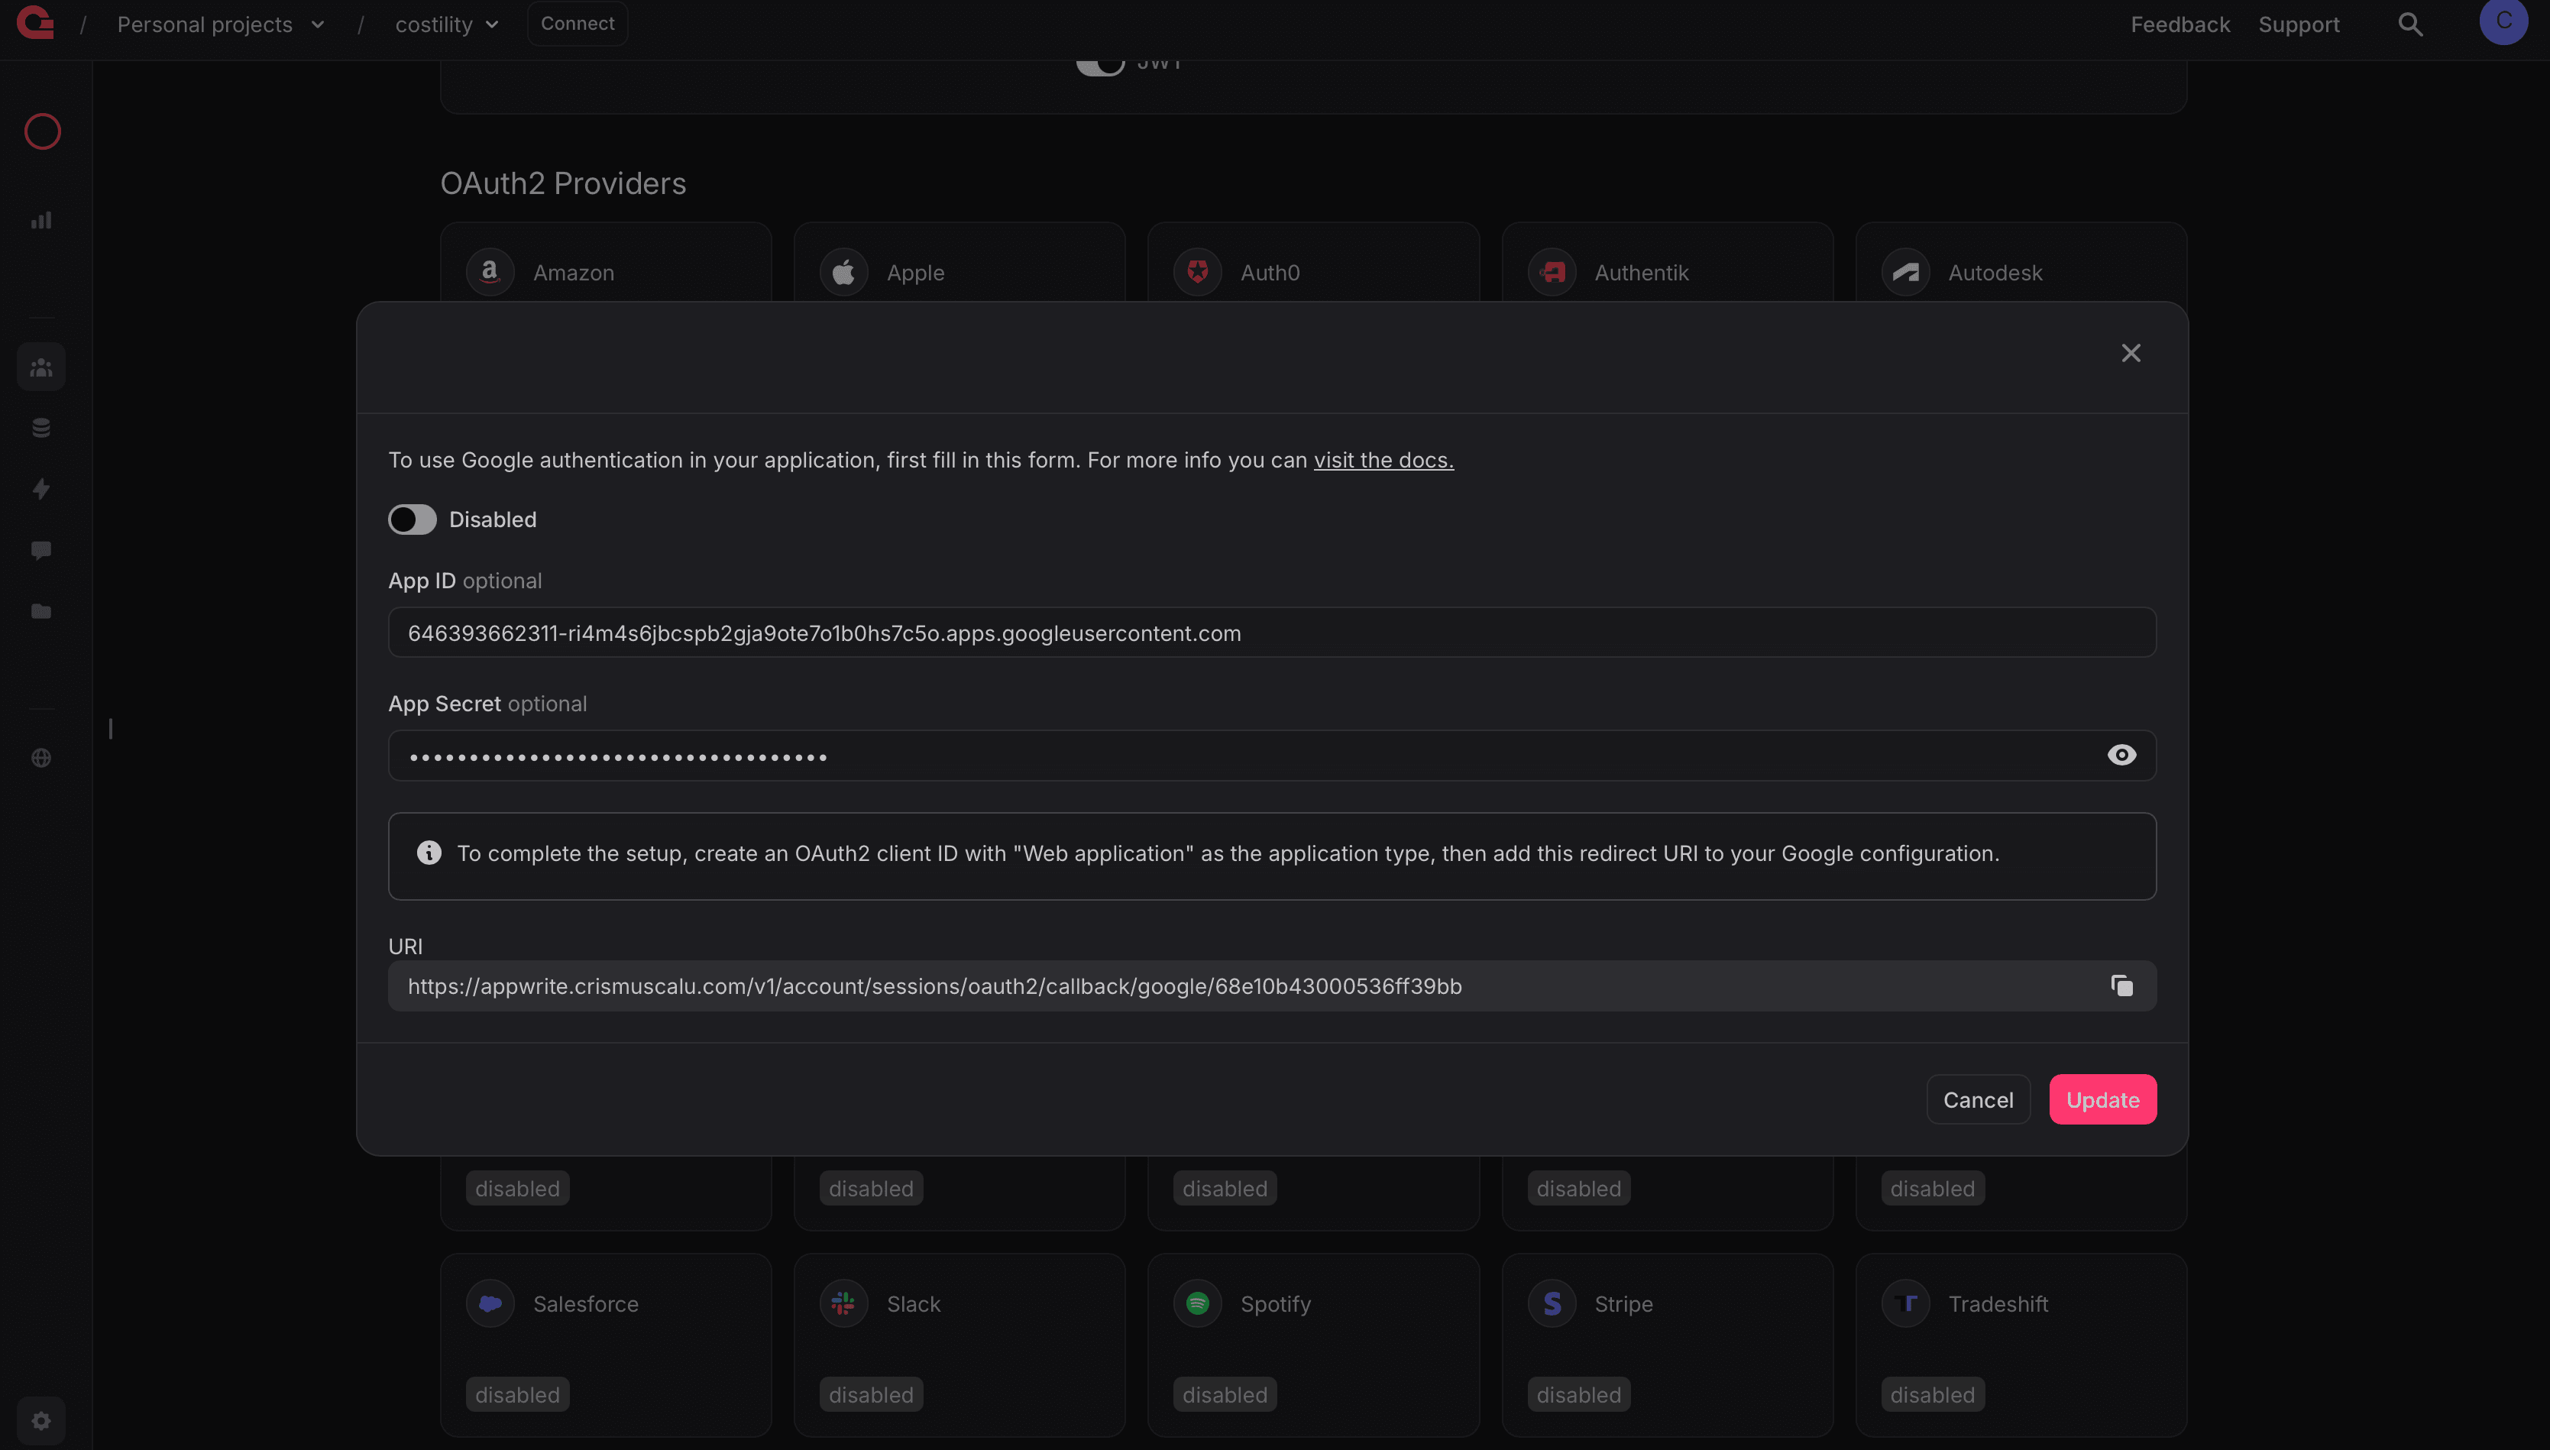Viewport: 2550px width, 1450px height.
Task: Open the Support menu item
Action: pos(2300,24)
